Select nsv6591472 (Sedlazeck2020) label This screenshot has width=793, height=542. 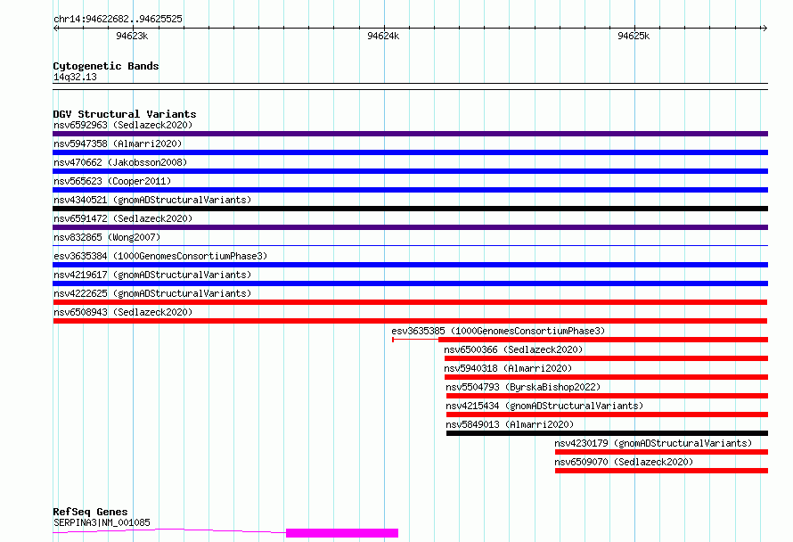pyautogui.click(x=123, y=218)
